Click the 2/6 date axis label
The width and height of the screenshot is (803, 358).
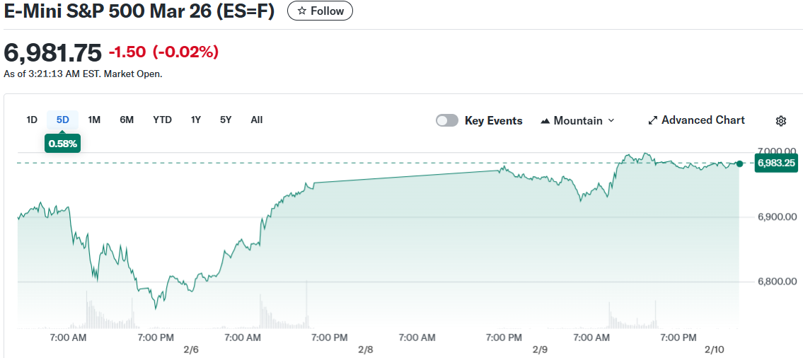tap(191, 350)
